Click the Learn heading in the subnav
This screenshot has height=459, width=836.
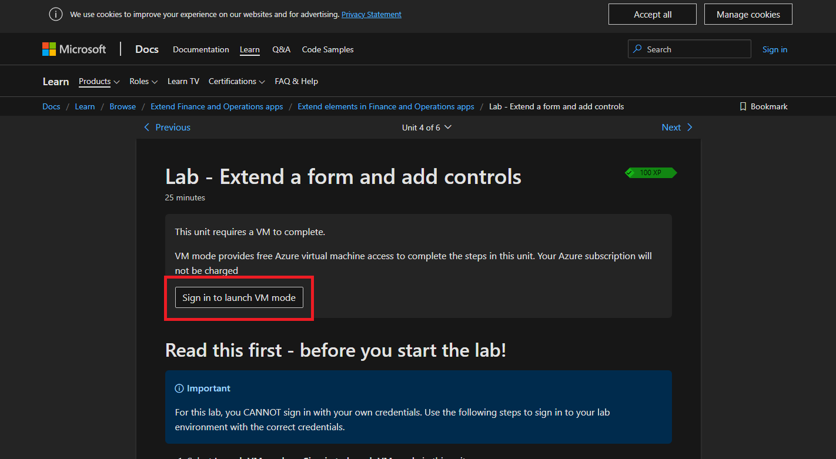(x=56, y=82)
